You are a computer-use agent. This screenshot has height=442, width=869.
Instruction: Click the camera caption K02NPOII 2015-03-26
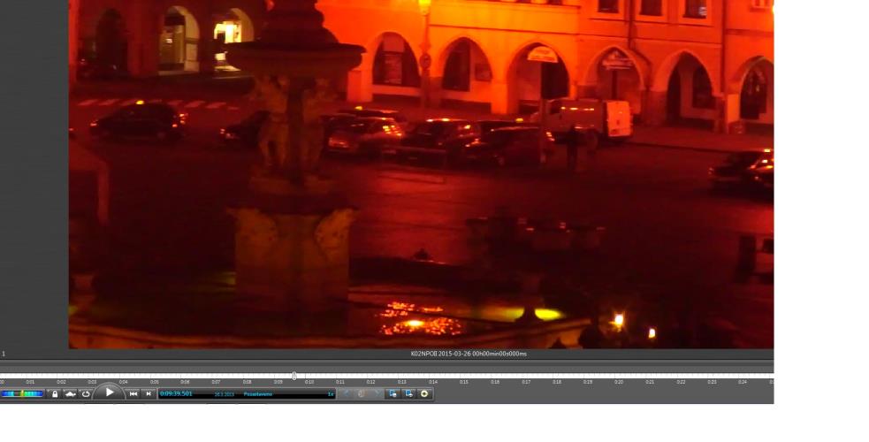click(x=469, y=354)
